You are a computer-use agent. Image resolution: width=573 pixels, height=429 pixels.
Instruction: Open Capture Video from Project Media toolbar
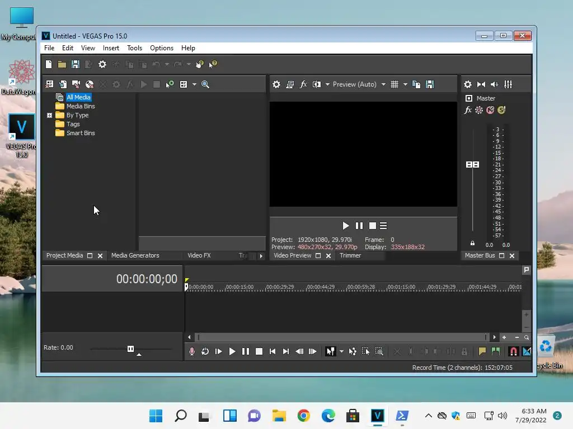76,85
